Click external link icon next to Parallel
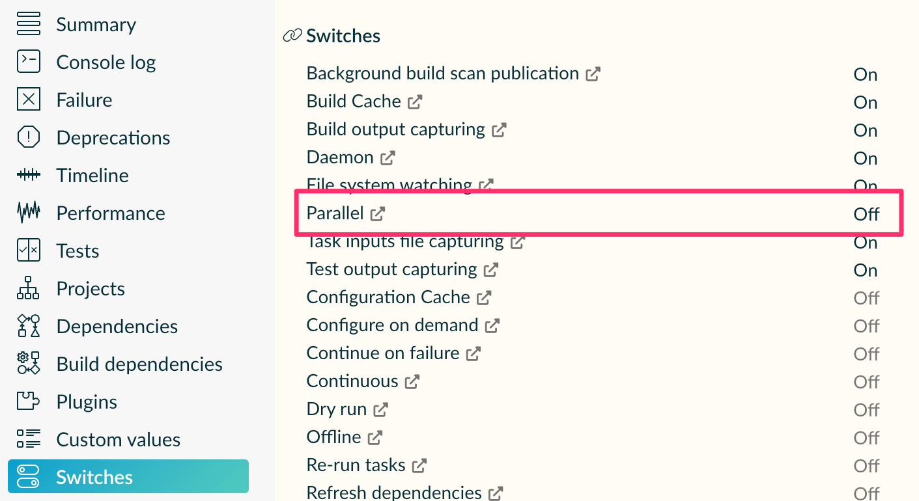The height and width of the screenshot is (501, 919). pos(378,213)
